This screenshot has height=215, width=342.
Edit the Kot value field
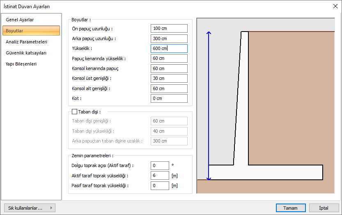(169, 98)
